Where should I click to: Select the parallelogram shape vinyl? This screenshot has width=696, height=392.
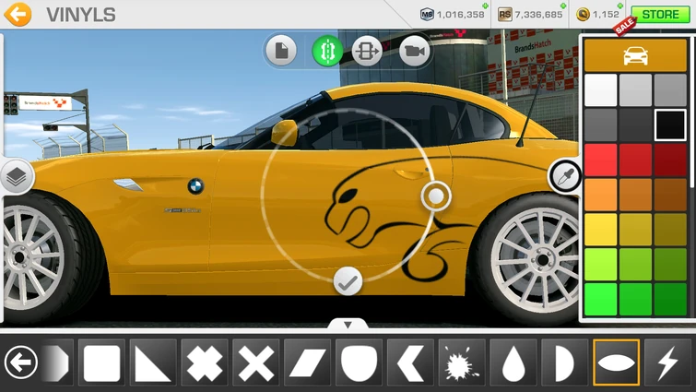(x=307, y=362)
